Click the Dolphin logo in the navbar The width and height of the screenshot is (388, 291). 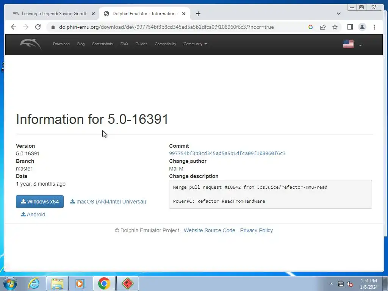click(31, 44)
